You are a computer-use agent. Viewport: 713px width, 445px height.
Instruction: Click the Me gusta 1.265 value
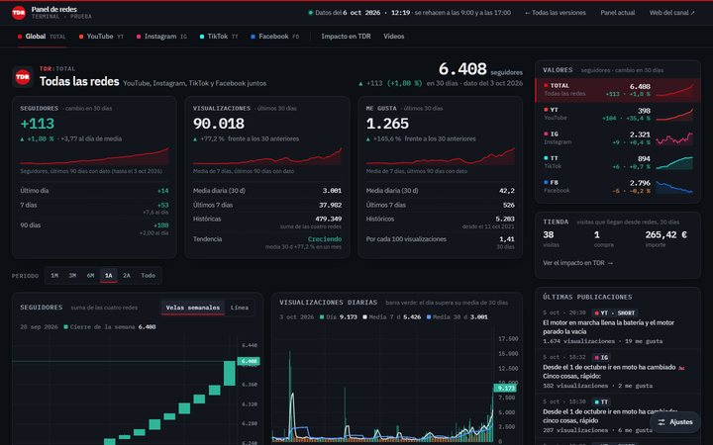(387, 124)
